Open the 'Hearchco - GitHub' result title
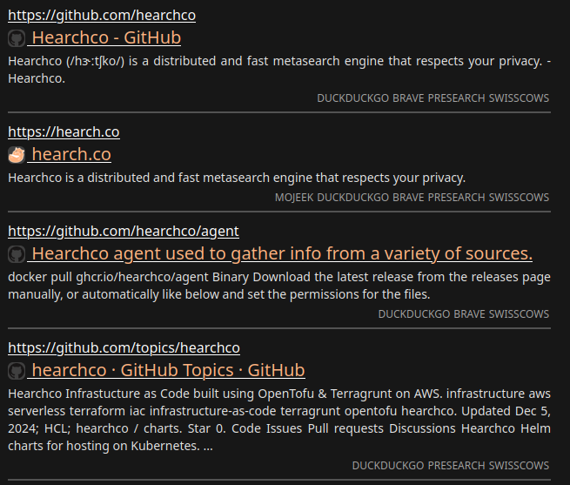 [106, 37]
